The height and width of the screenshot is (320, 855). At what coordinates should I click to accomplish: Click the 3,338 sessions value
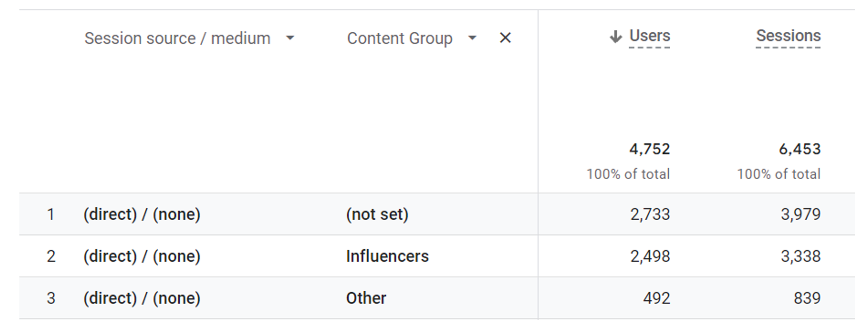point(800,256)
